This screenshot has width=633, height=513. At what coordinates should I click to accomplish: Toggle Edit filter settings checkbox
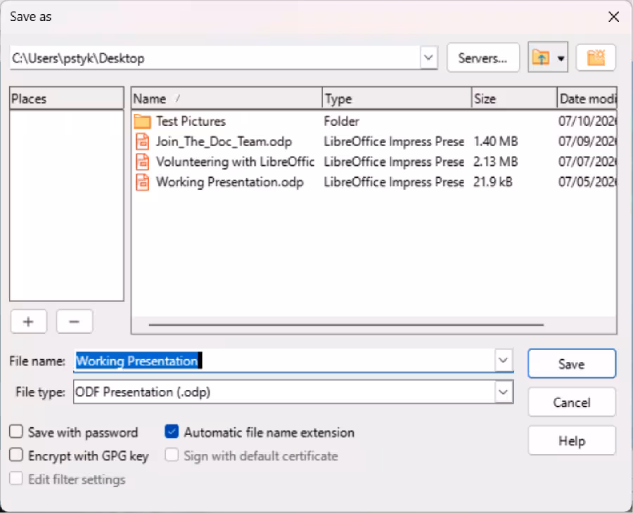click(x=16, y=479)
